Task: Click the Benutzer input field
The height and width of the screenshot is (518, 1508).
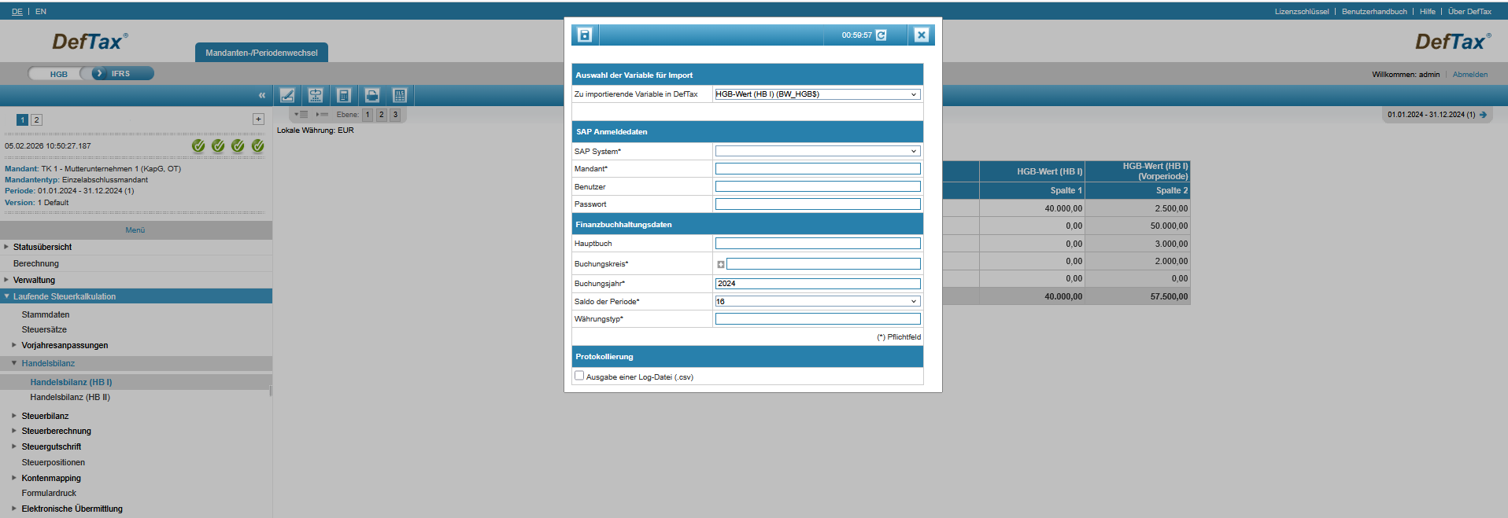Action: point(818,186)
